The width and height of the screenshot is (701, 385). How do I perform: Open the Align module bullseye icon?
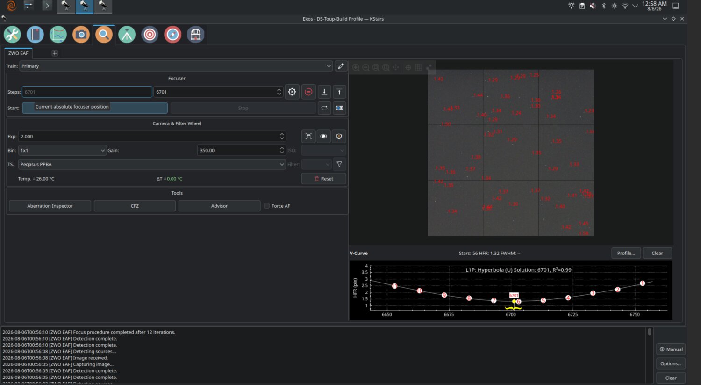tap(150, 35)
